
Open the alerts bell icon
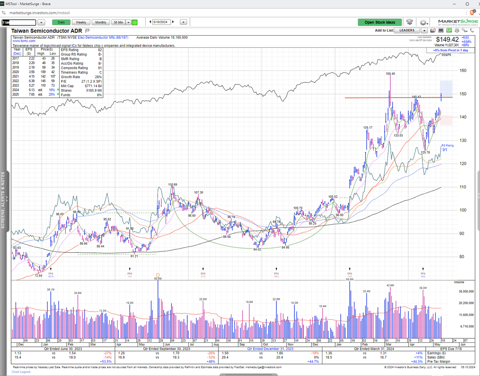pos(410,22)
